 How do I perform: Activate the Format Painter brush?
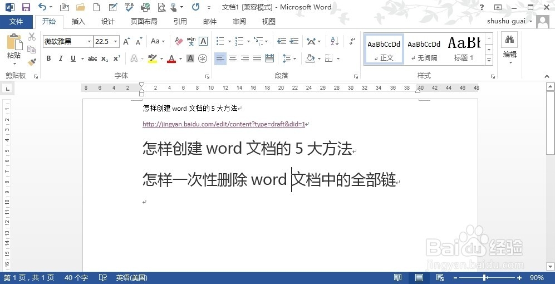pos(32,62)
